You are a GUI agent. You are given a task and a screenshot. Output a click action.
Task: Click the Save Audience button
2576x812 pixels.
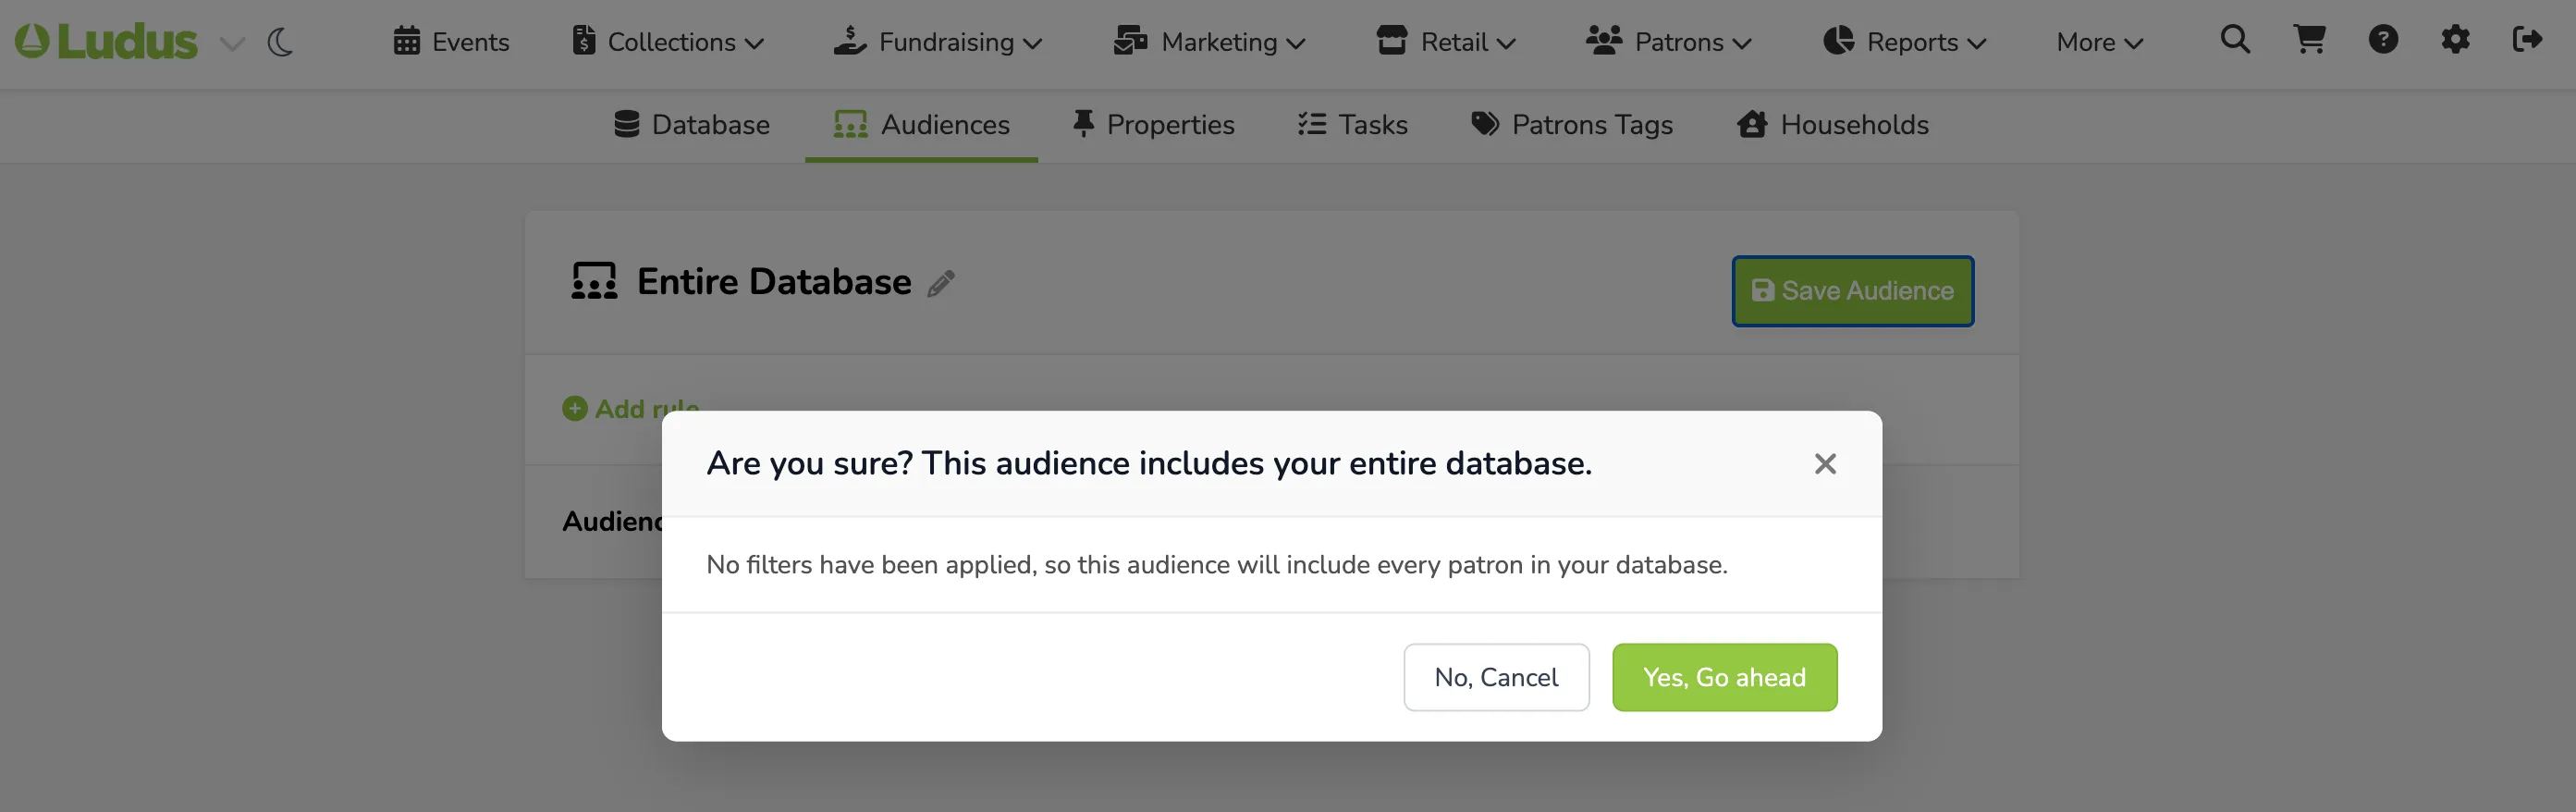pyautogui.click(x=1852, y=291)
